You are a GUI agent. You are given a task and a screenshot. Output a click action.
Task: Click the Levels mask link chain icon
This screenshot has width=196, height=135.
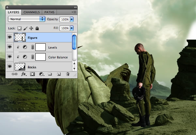(32, 47)
